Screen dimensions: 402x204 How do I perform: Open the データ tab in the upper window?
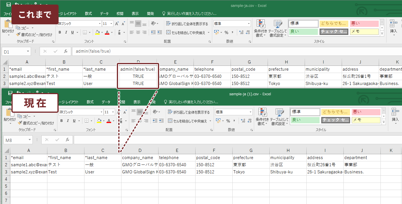tap(104, 13)
